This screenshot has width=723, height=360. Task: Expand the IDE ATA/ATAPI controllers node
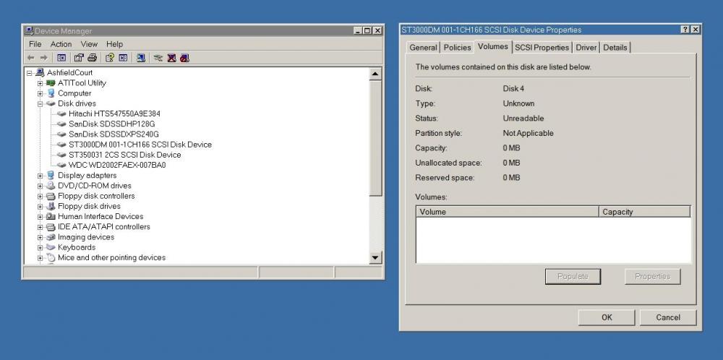[x=40, y=227]
